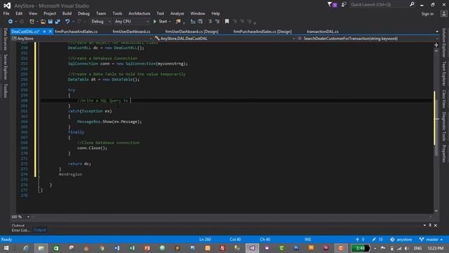Click the anystore repository in status bar
The image size is (449, 253).
(x=401, y=239)
